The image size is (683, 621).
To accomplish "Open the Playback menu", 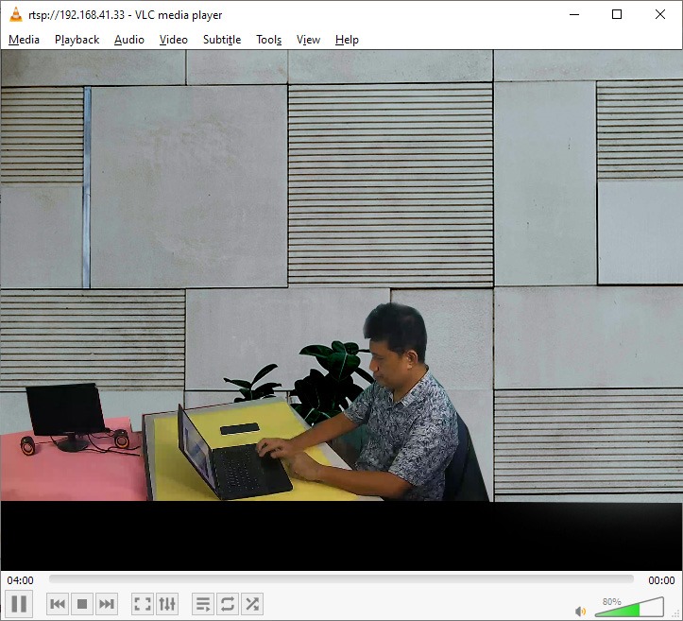I will (77, 40).
